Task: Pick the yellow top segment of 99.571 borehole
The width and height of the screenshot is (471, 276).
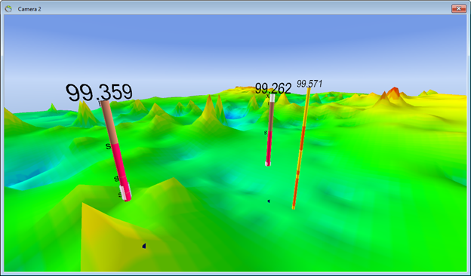Action: click(x=306, y=107)
